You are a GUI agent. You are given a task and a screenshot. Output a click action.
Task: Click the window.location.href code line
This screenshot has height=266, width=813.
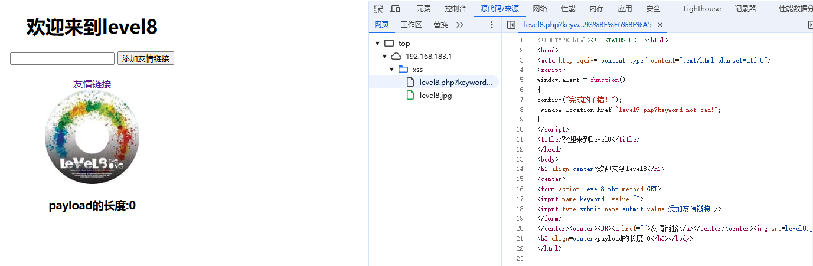pyautogui.click(x=631, y=110)
